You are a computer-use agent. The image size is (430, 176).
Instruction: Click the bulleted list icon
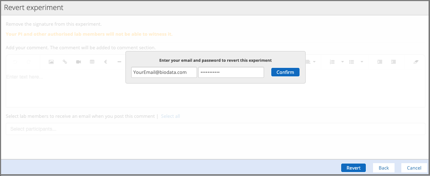point(352,62)
